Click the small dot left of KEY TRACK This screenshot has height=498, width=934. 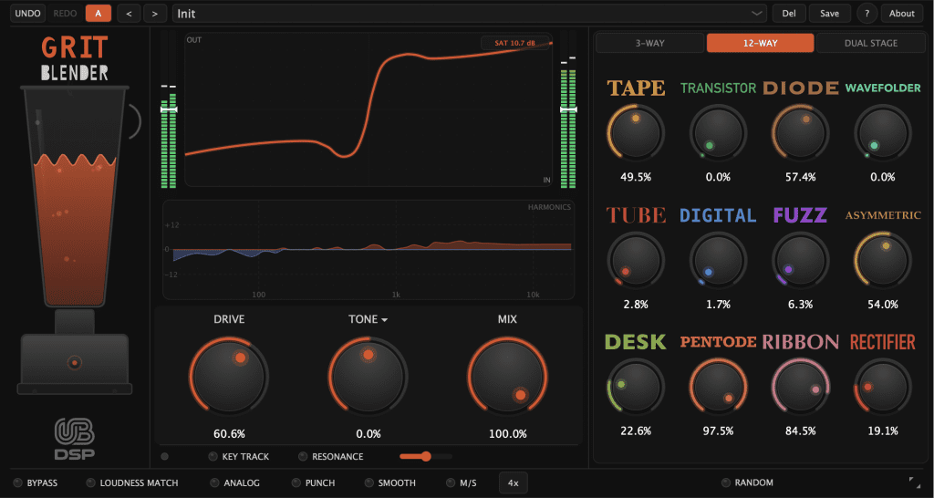tap(165, 457)
